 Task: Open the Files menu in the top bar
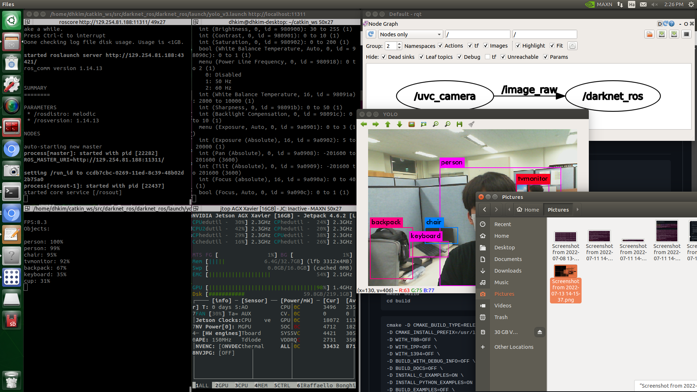8,4
